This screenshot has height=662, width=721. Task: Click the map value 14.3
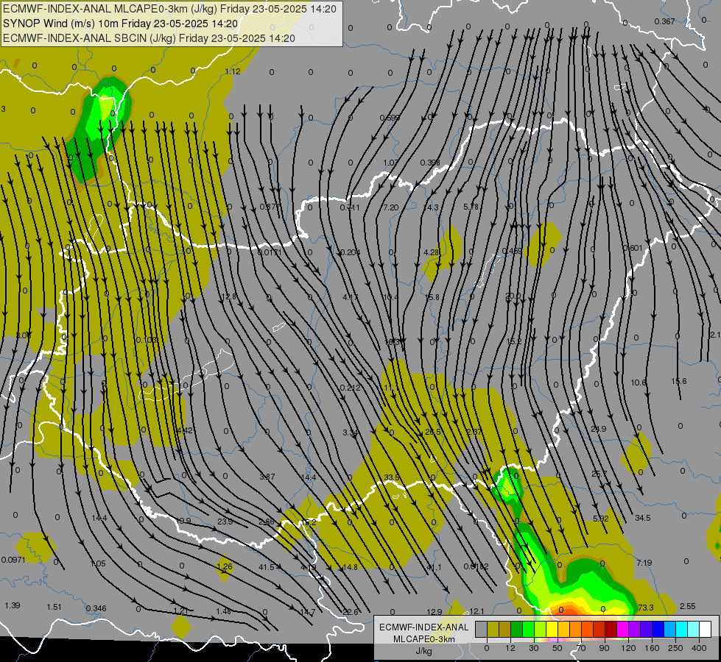coord(430,207)
